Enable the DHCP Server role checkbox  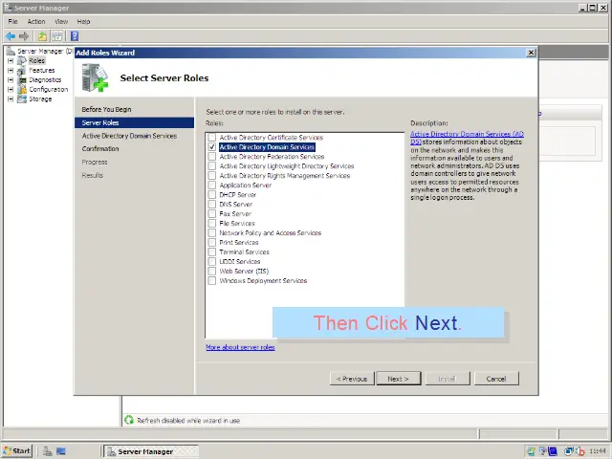[212, 195]
